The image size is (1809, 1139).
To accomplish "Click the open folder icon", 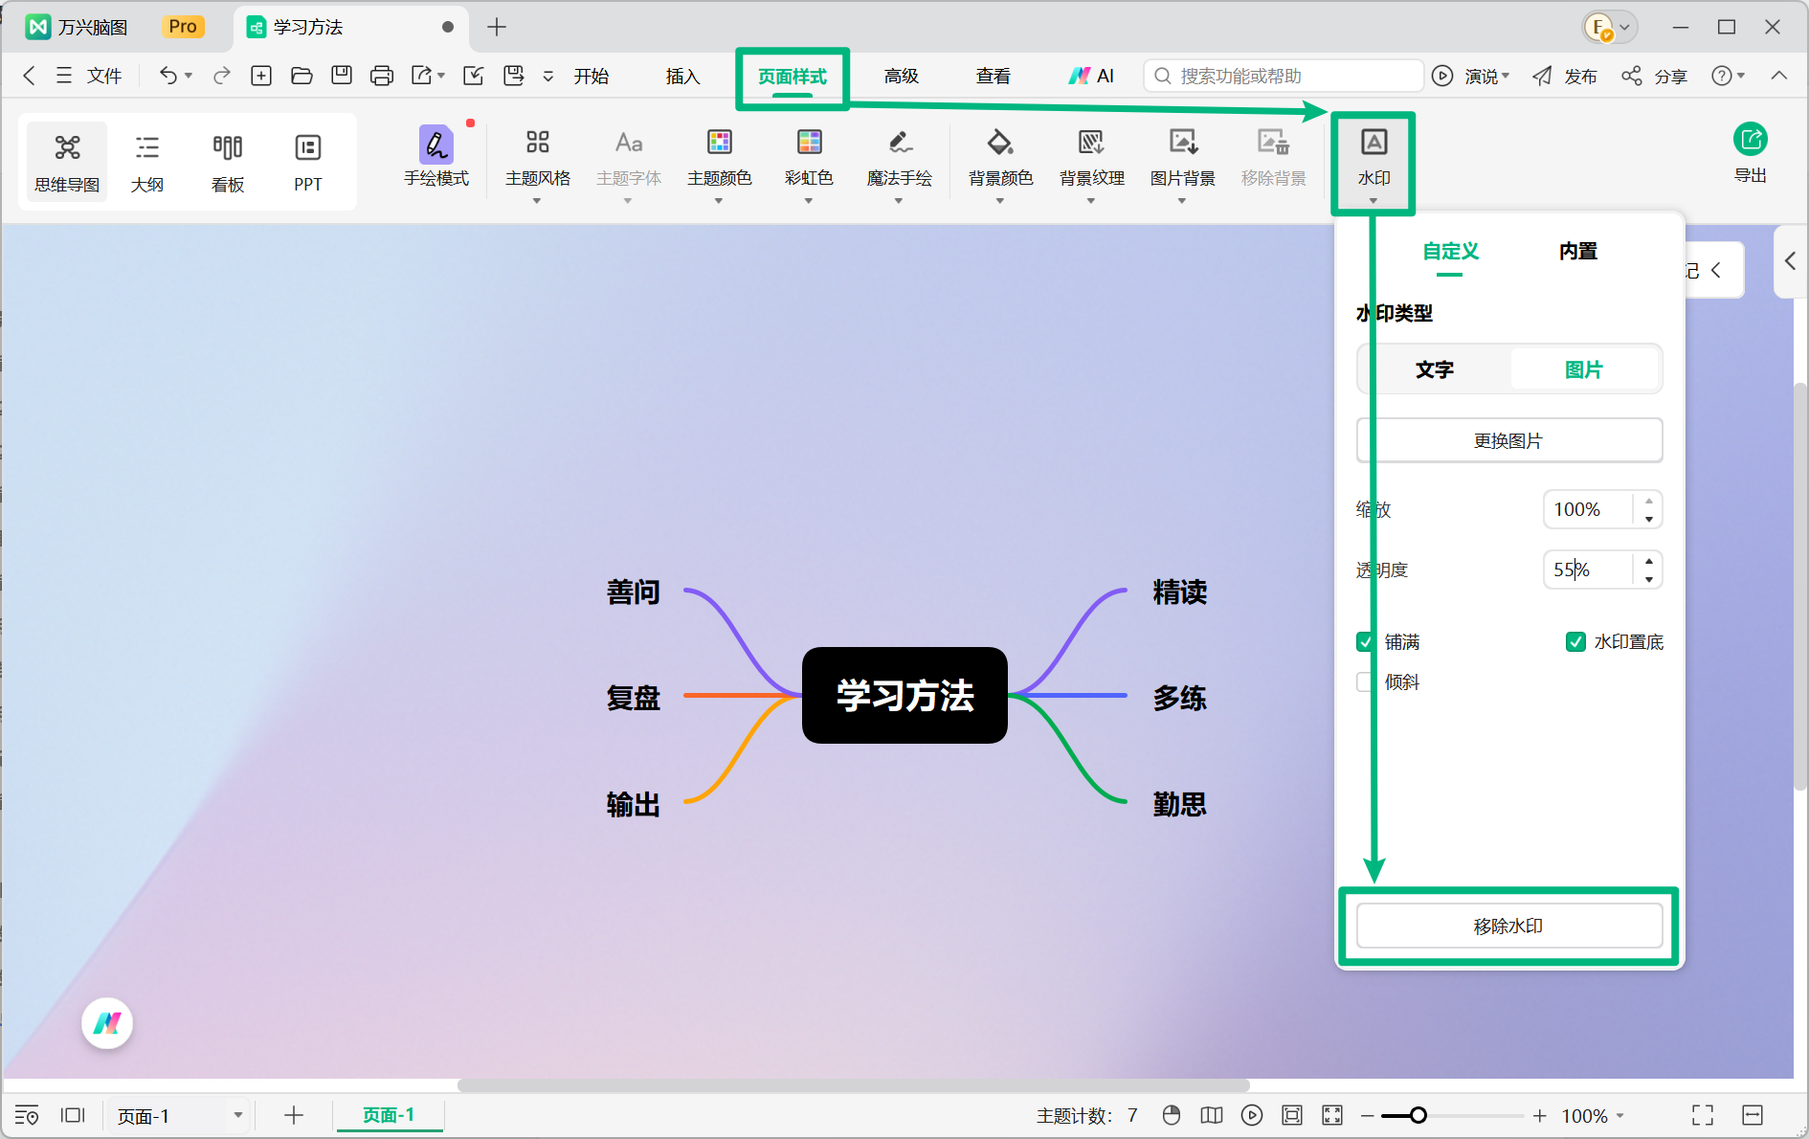I will click(x=301, y=76).
